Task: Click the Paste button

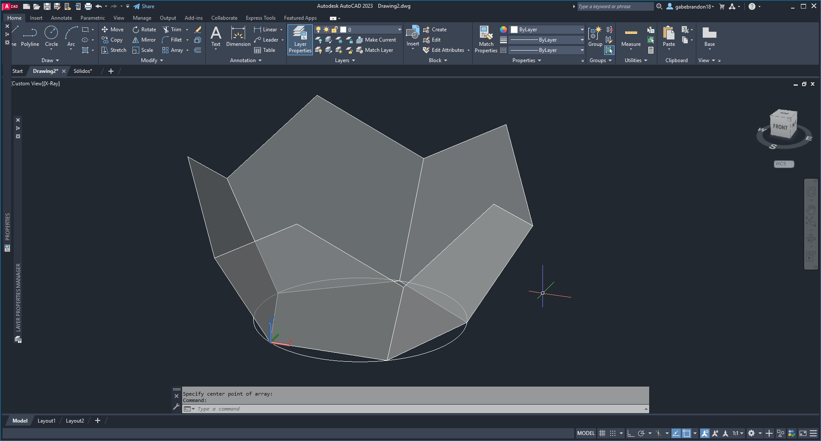Action: (x=668, y=37)
